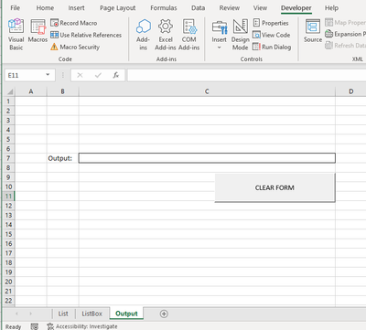Image resolution: width=366 pixels, height=330 pixels.
Task: Switch to the List sheet
Action: tap(63, 314)
